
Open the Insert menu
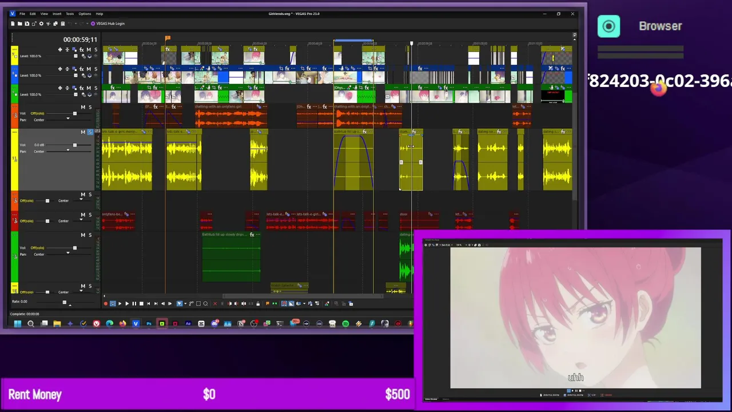[57, 14]
